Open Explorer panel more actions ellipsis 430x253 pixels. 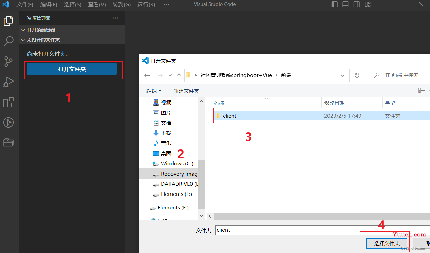point(116,18)
